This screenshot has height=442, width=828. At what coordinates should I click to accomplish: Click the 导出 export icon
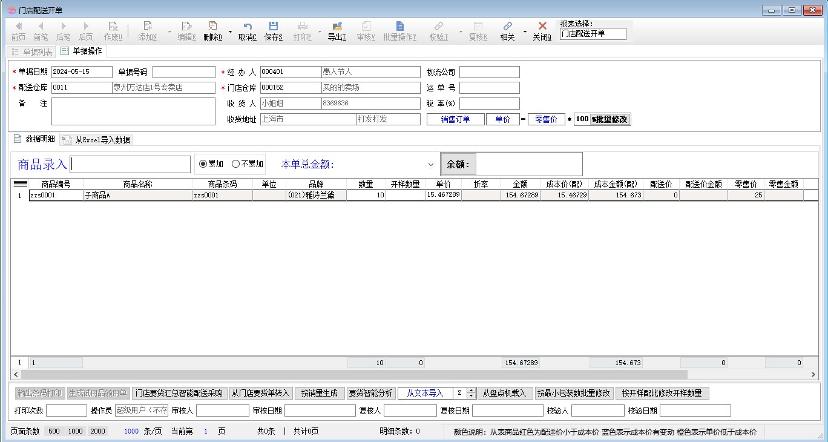click(337, 31)
